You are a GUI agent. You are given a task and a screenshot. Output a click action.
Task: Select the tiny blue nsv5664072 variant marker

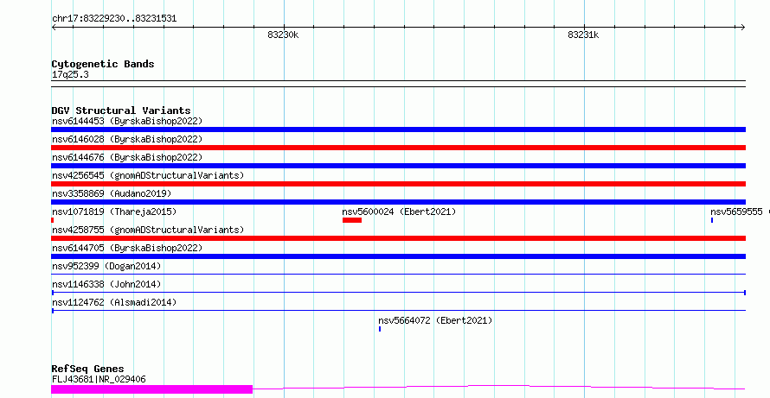coord(380,329)
